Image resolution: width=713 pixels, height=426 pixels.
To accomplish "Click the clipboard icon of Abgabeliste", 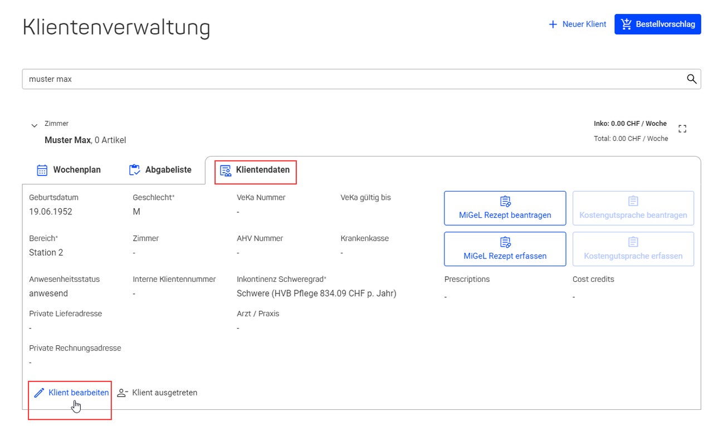I will point(134,170).
